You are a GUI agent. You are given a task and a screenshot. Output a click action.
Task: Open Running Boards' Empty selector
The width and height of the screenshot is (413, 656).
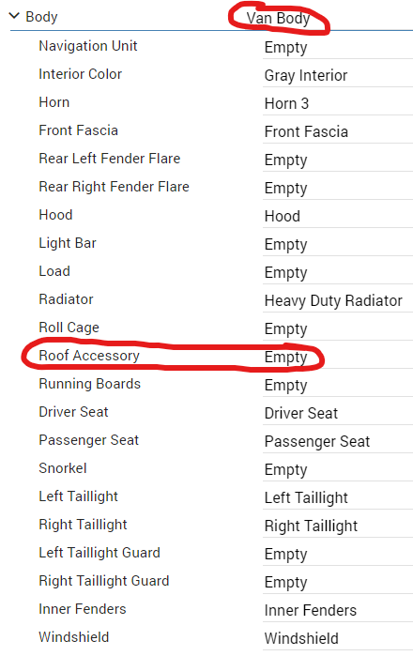pos(338,386)
